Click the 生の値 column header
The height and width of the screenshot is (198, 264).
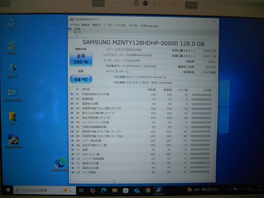tap(207, 90)
